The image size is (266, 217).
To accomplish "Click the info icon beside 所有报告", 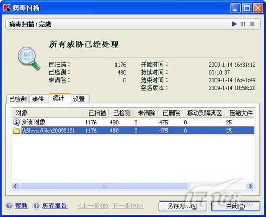I will click(37, 206).
